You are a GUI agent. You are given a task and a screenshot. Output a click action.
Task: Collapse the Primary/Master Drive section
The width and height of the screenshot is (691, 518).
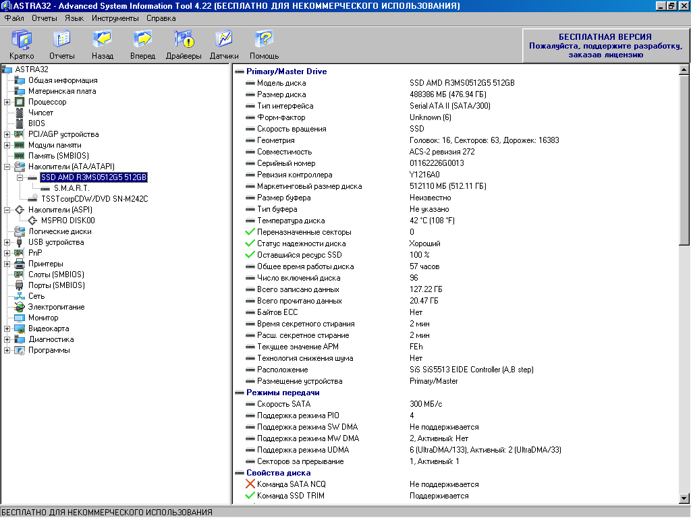239,71
